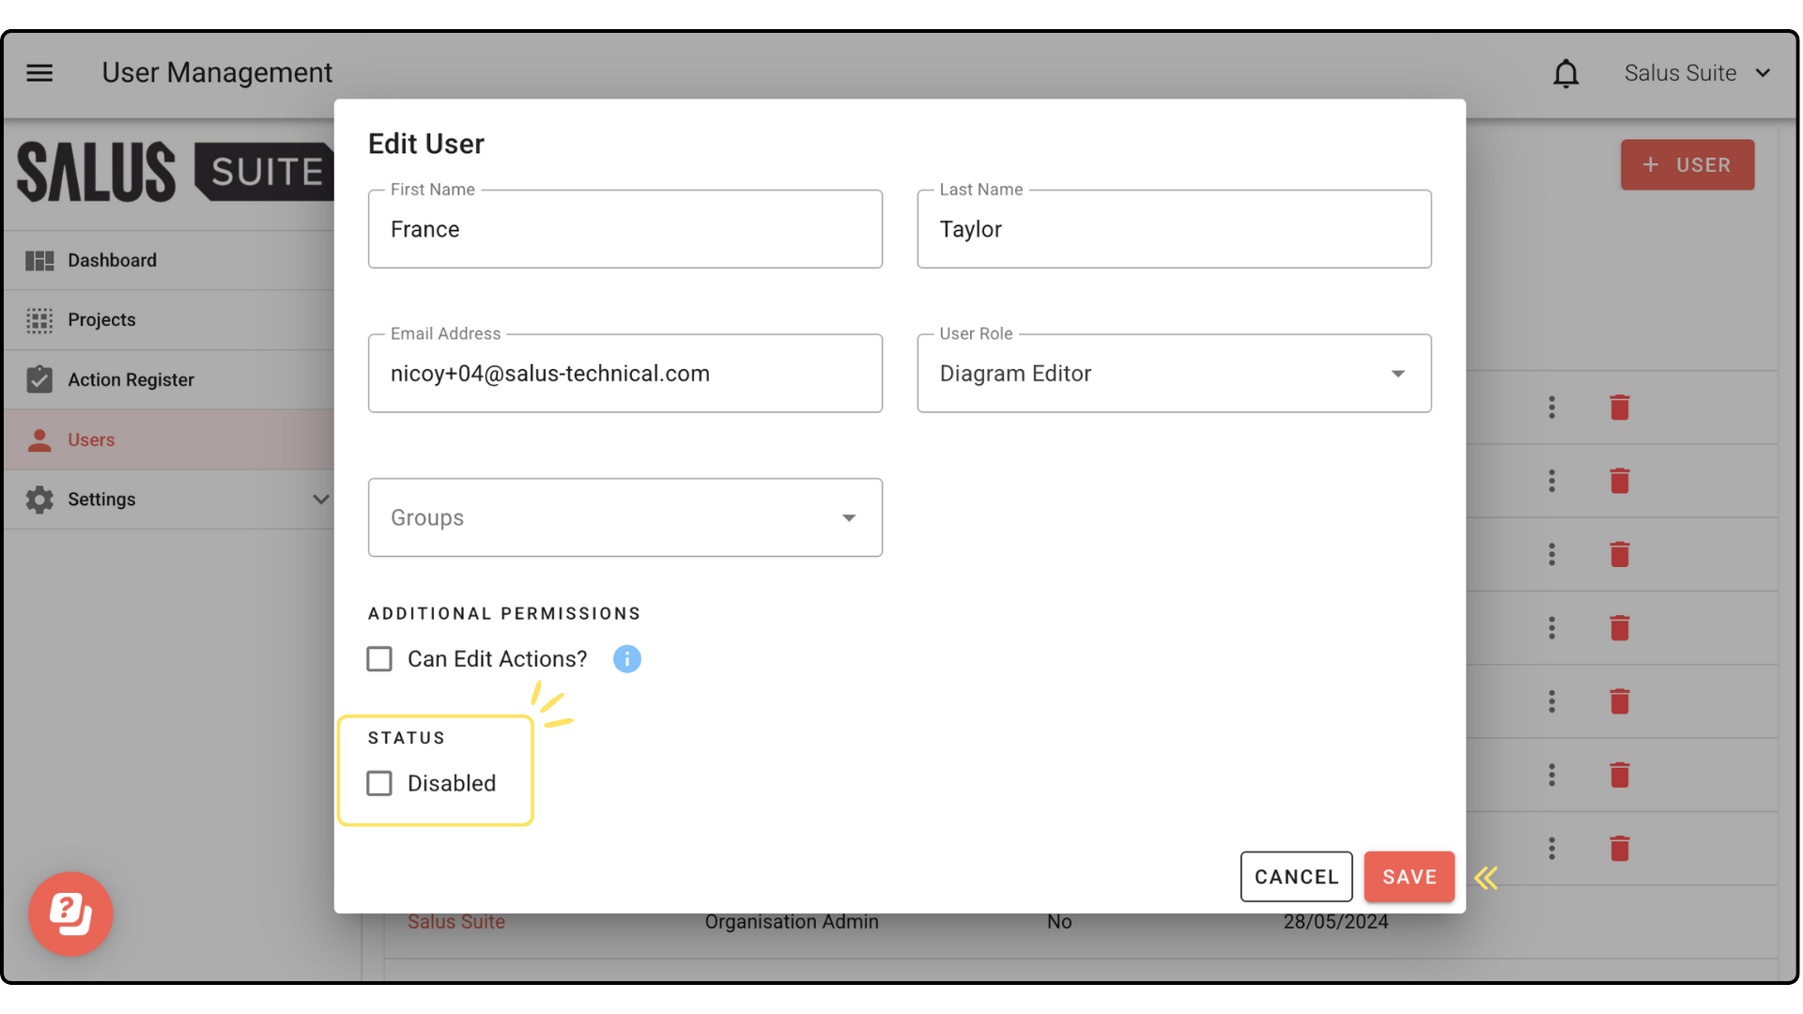Click the Email Address input field
This screenshot has height=1014, width=1803.
coord(624,374)
